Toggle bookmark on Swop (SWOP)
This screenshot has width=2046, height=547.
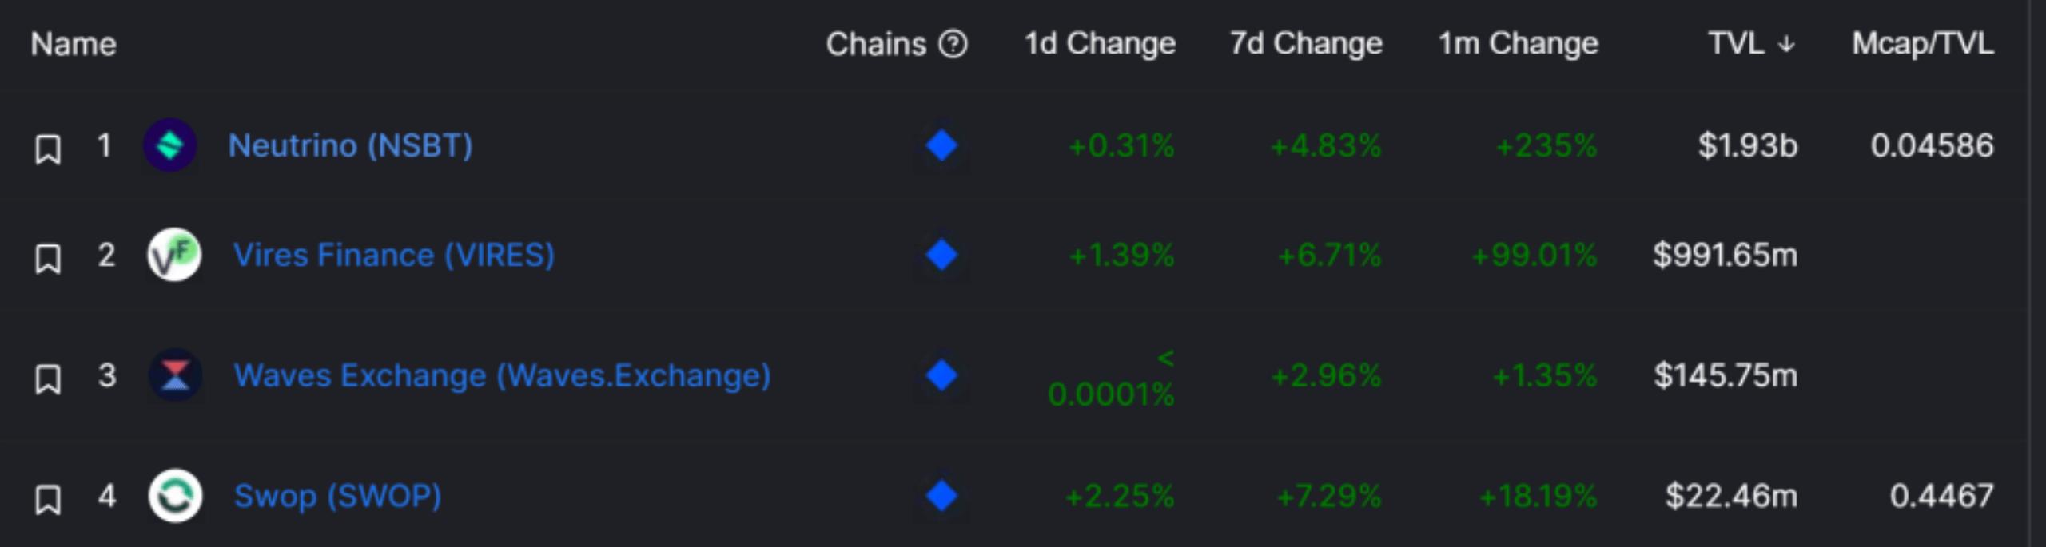pos(48,499)
